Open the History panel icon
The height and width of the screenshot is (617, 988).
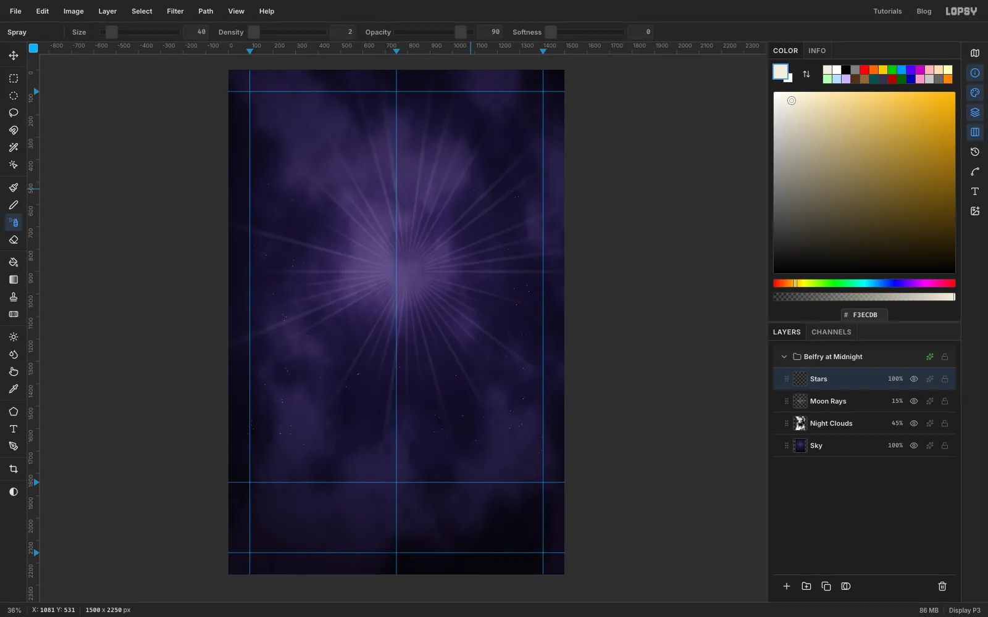975,152
